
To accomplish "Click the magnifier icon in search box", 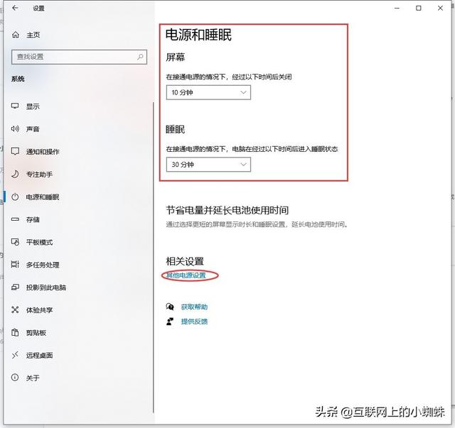I will (141, 57).
